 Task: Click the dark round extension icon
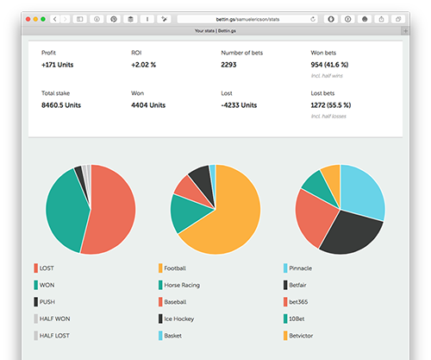pos(365,19)
